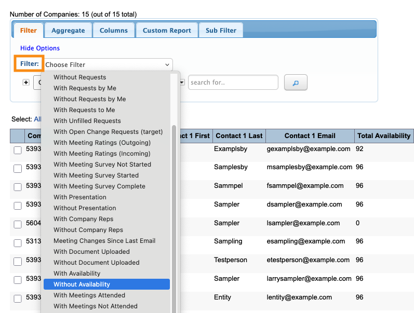Click the 'search for..' text field
This screenshot has height=313, width=414.
point(233,83)
